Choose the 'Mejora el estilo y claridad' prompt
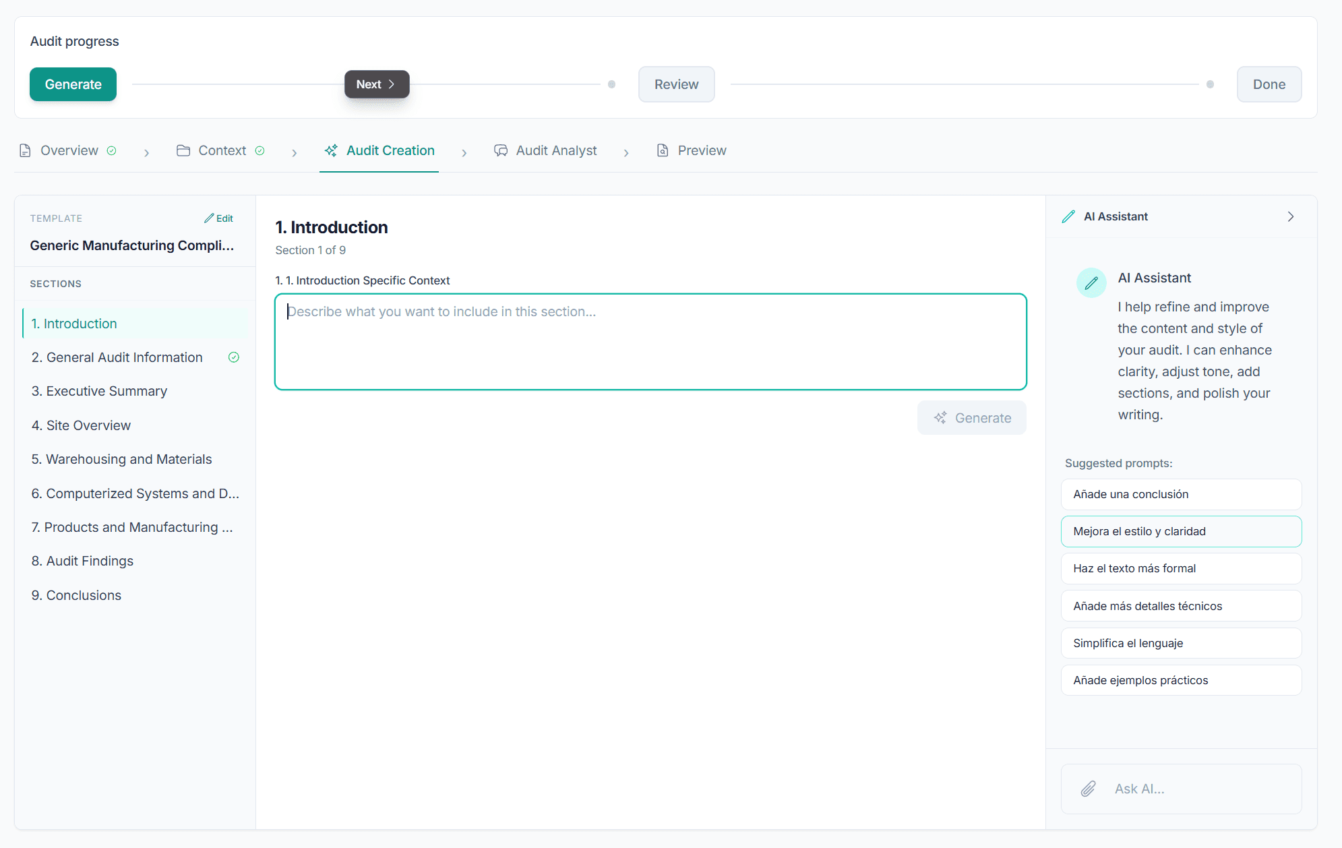This screenshot has width=1342, height=848. [x=1181, y=531]
